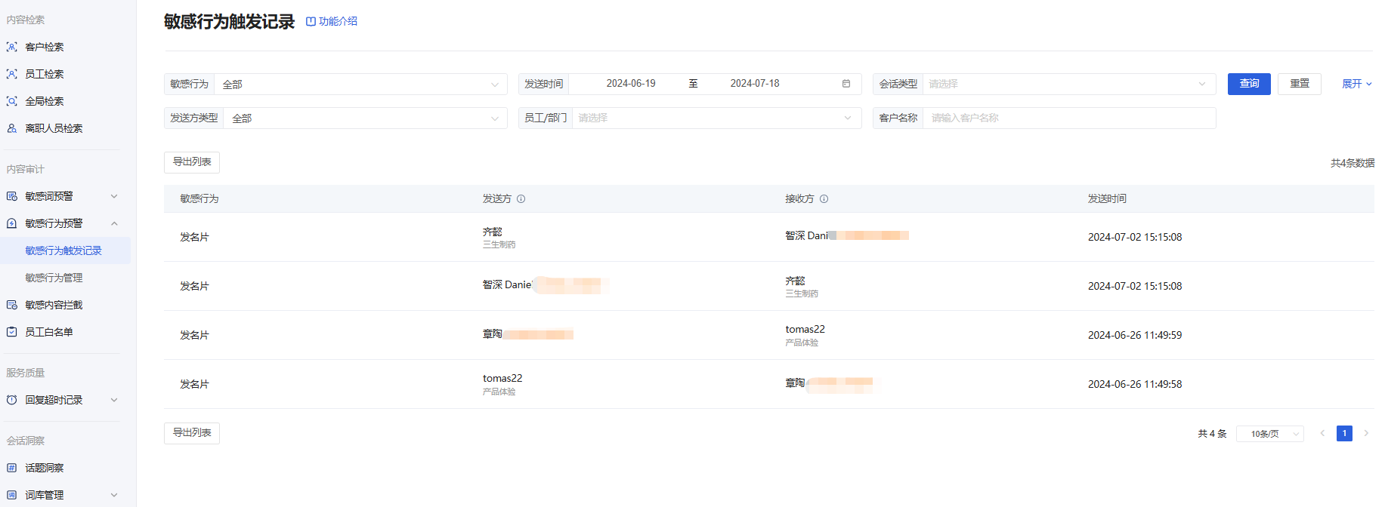The height and width of the screenshot is (507, 1385).
Task: Click timestamp 2024-06-26 11:49:58
Action: [x=1135, y=384]
